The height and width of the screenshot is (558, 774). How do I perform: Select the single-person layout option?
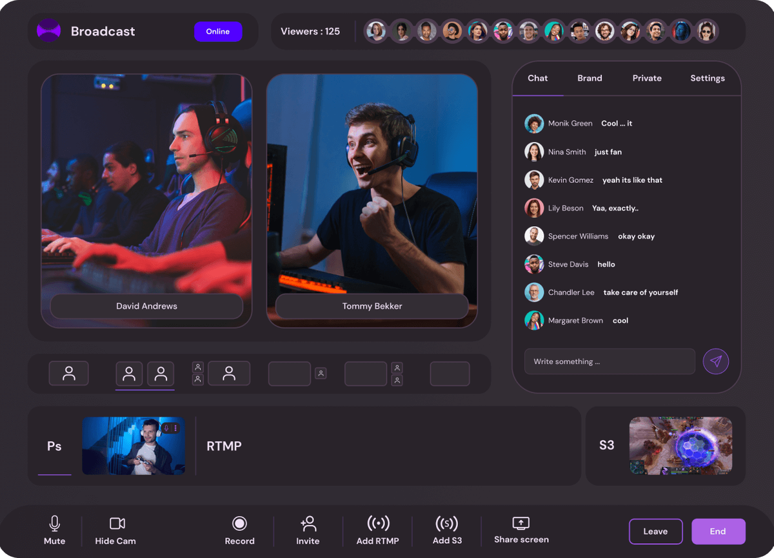69,374
